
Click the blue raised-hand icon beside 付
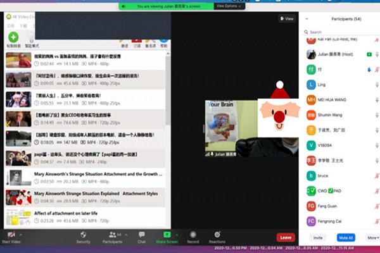point(369,70)
